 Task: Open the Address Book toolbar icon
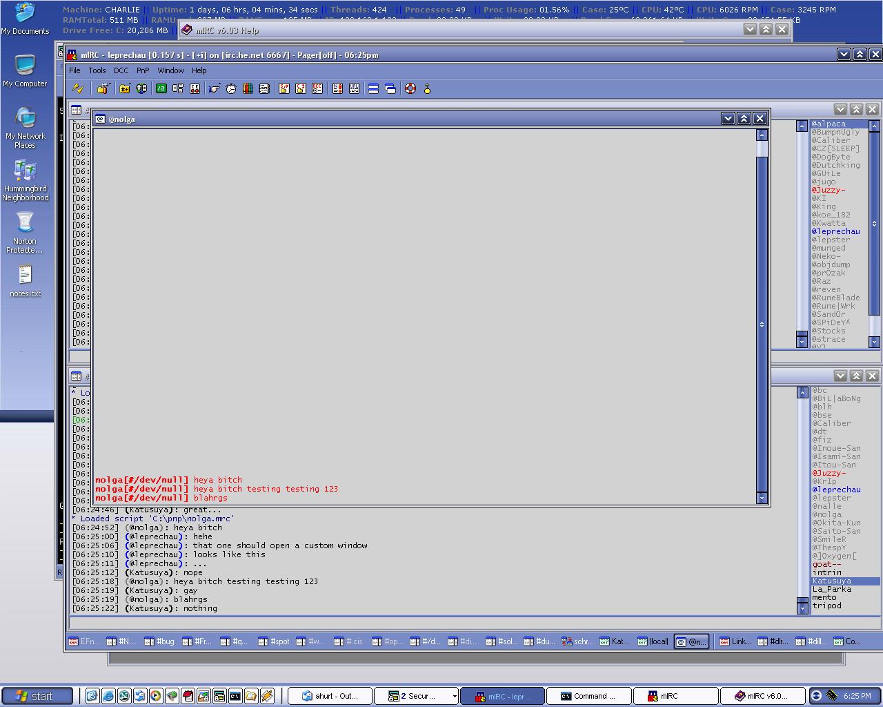click(x=264, y=88)
